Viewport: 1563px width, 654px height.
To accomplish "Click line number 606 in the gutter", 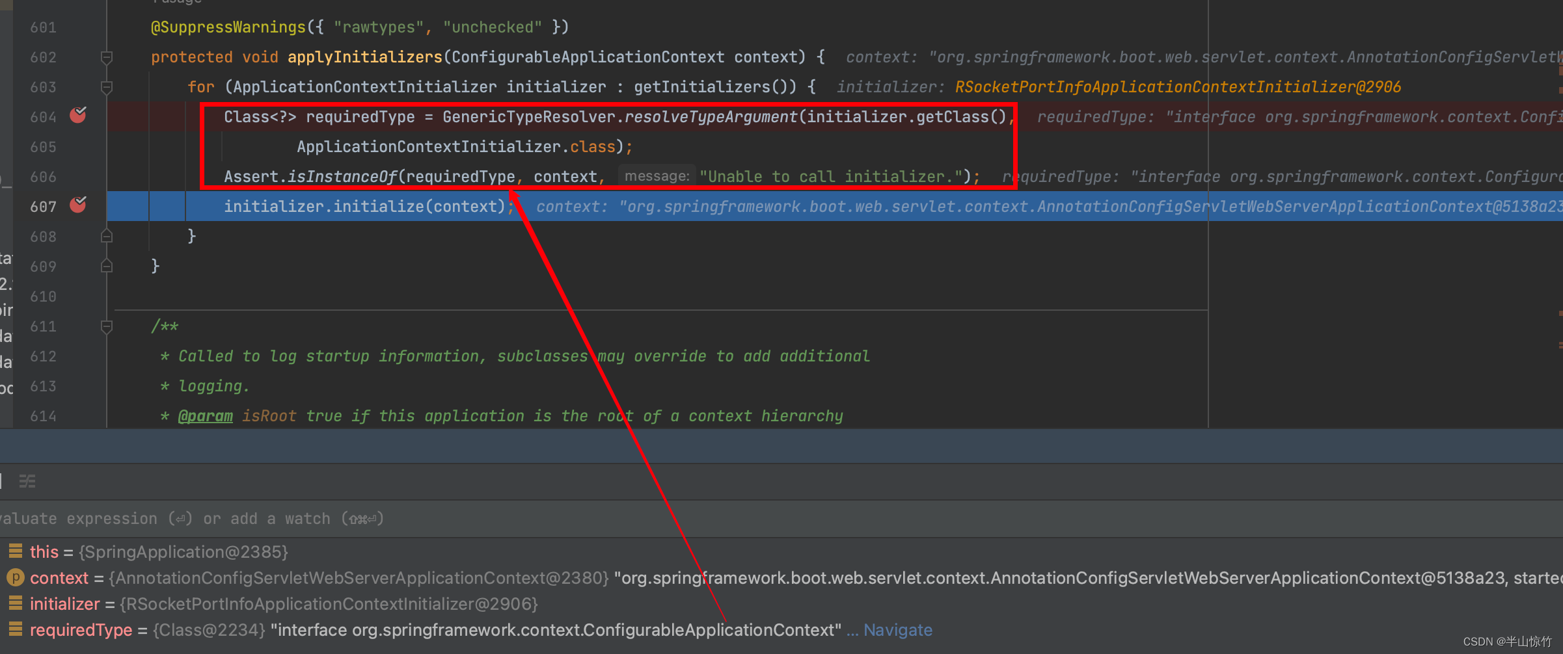I will pos(43,177).
